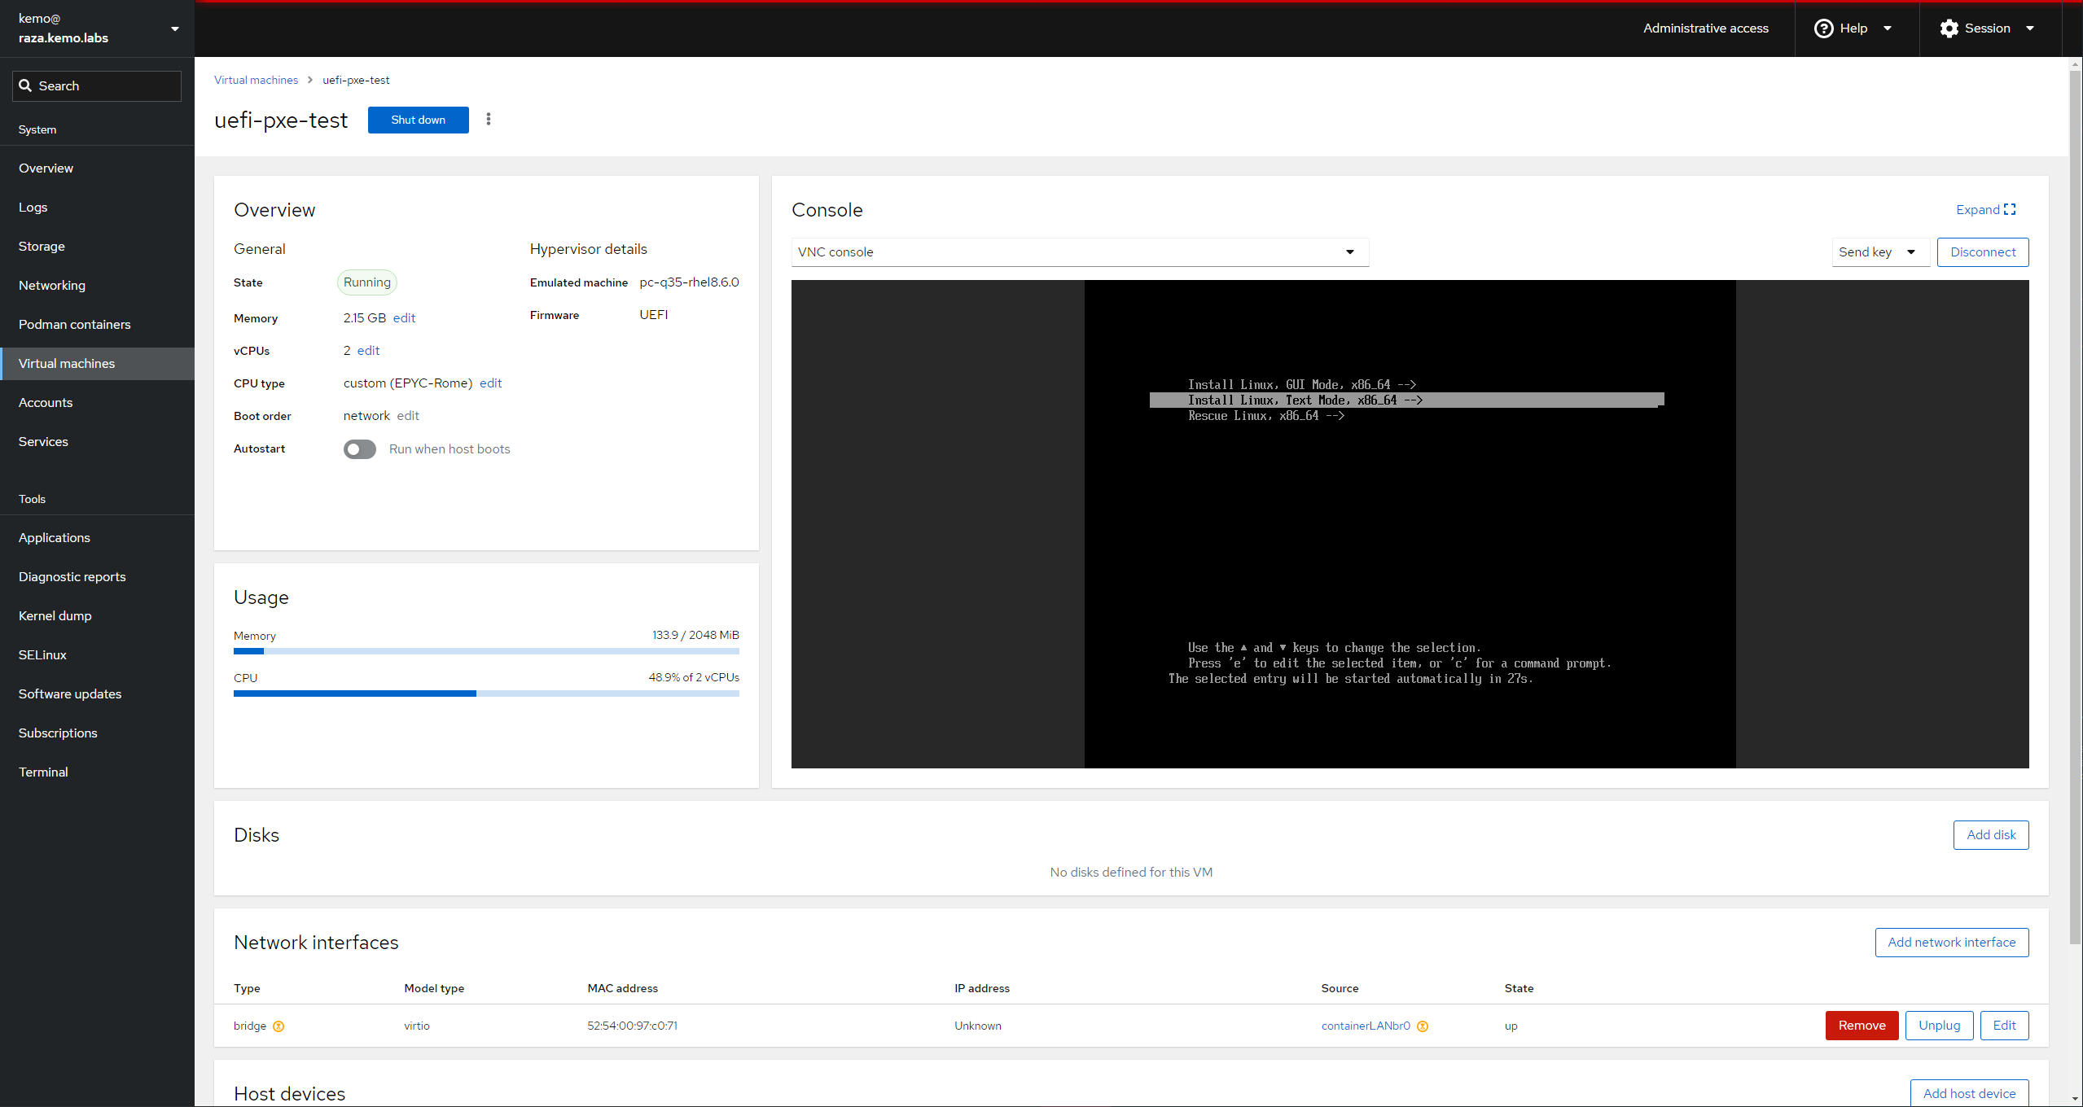
Task: Go to Software updates in sidebar
Action: pos(70,694)
